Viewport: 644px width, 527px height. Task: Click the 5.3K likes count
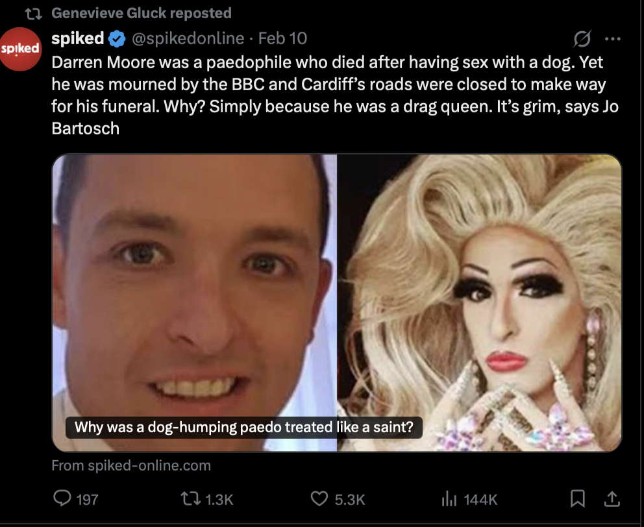(349, 500)
